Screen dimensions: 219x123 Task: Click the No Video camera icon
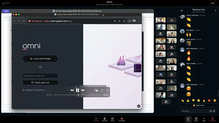[96, 118]
